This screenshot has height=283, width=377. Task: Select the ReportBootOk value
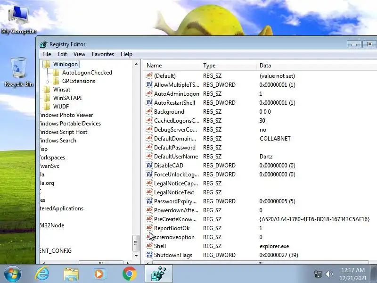click(x=172, y=228)
